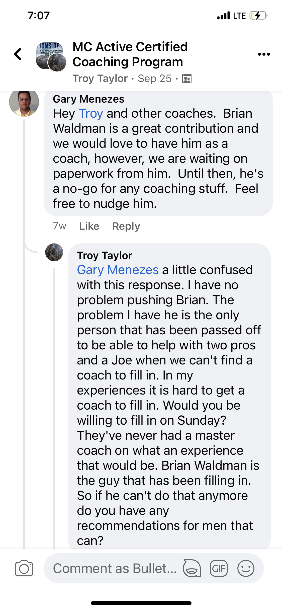Open the avatar sticker picker
282x611 pixels.
192,568
